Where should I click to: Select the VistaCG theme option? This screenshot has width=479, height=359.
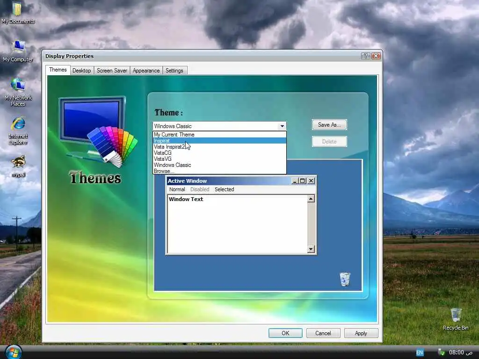click(x=219, y=153)
